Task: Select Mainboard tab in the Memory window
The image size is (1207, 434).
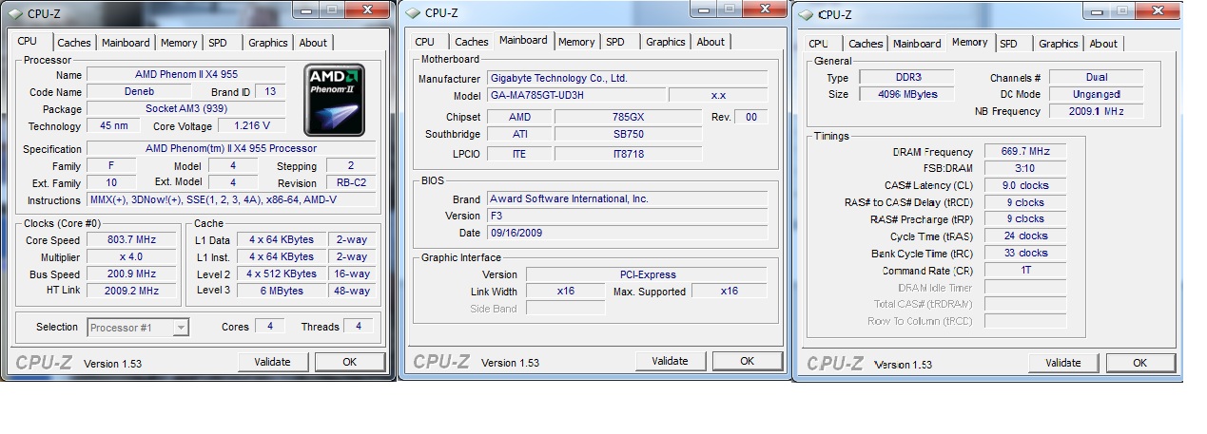Action: click(918, 44)
